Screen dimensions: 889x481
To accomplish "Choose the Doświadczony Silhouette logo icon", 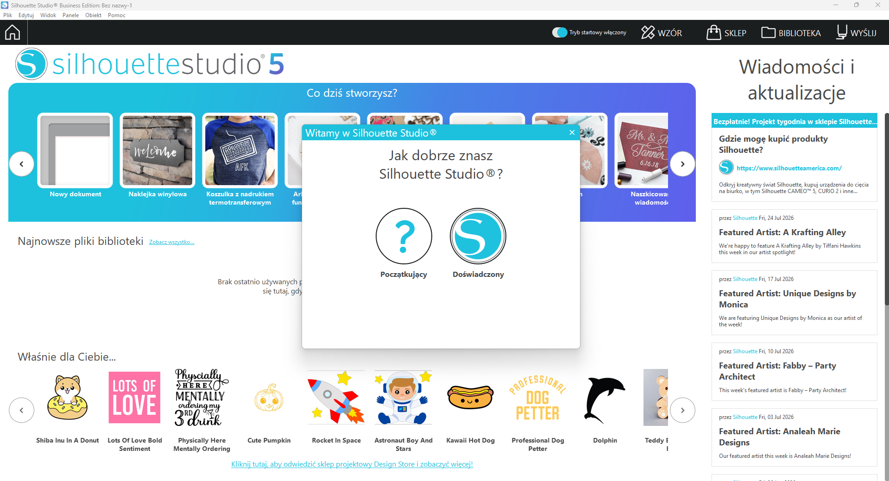I will pyautogui.click(x=478, y=236).
